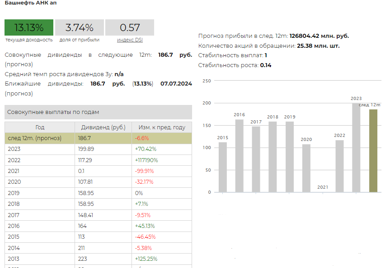Select the Башнефть АНК ап heading
The height and width of the screenshot is (268, 390).
[x=31, y=3]
